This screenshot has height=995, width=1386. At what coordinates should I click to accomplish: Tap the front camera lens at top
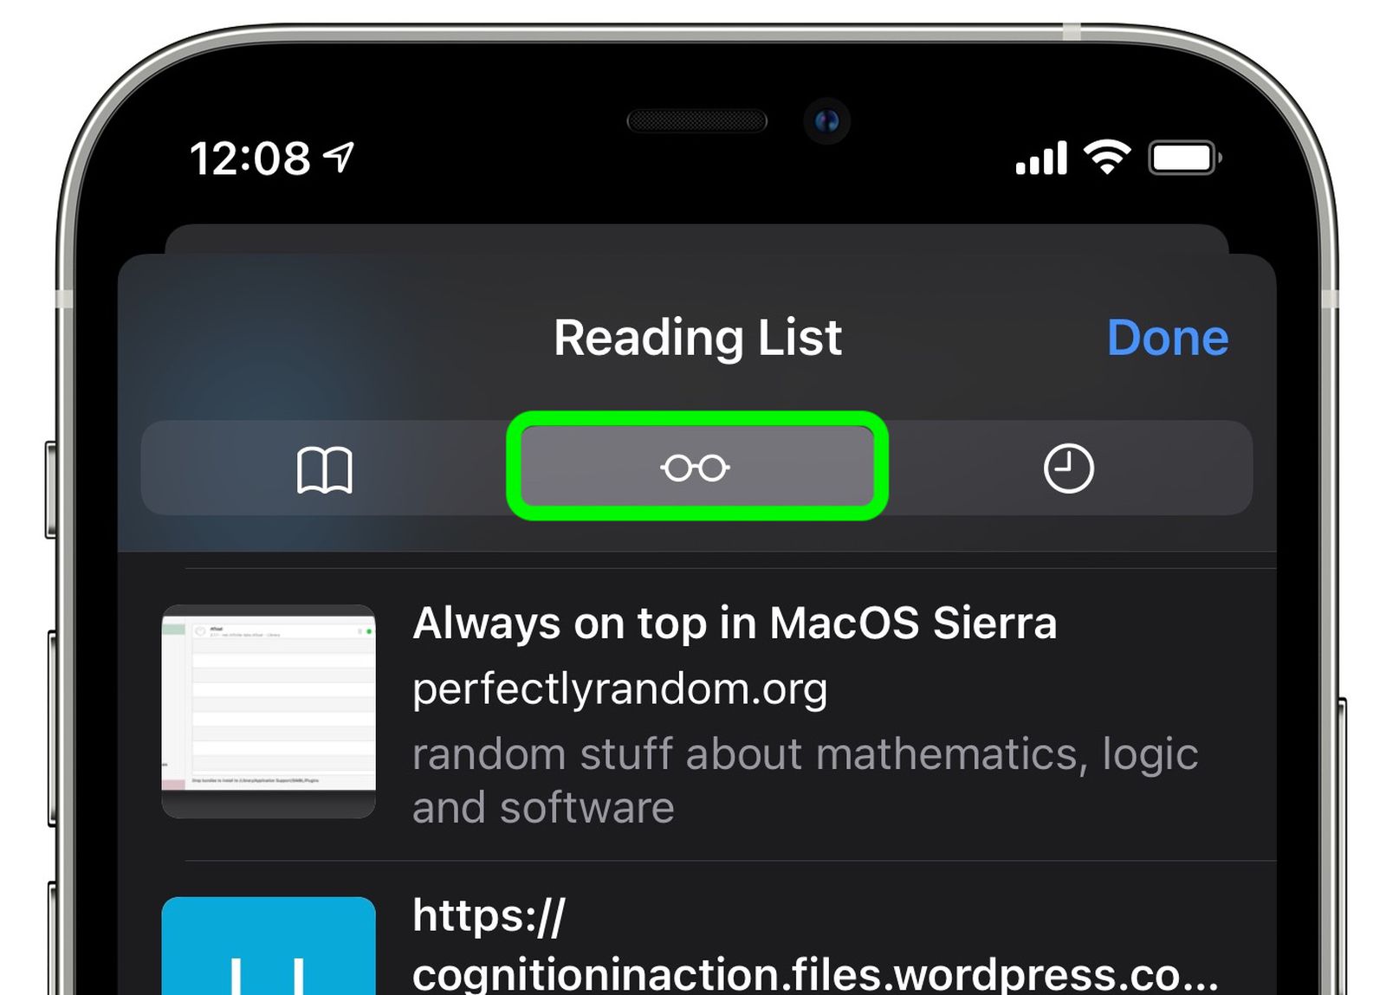[x=826, y=120]
